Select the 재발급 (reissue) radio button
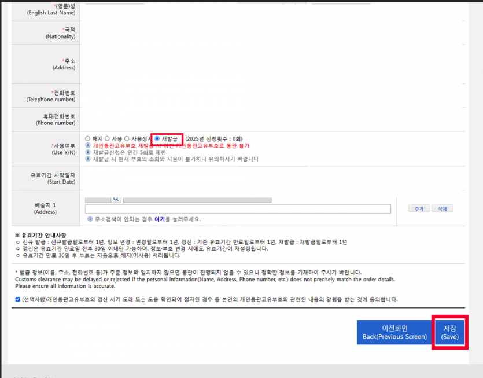The width and height of the screenshot is (483, 378). 157,138
